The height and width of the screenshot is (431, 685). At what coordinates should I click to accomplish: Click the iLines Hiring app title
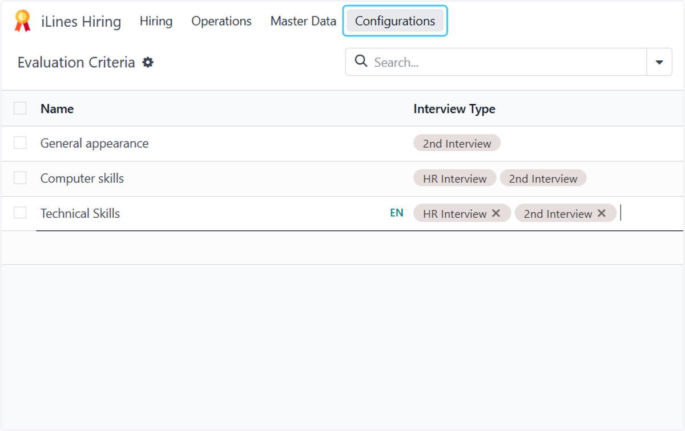81,22
